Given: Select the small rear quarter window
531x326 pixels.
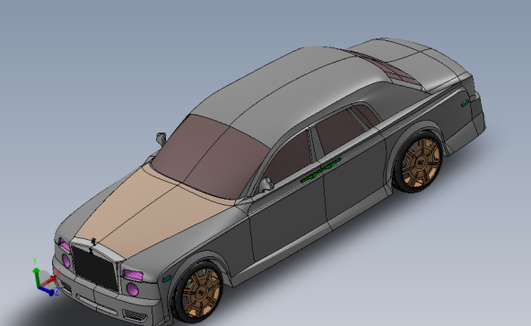Looking at the screenshot, I should click(x=367, y=116).
